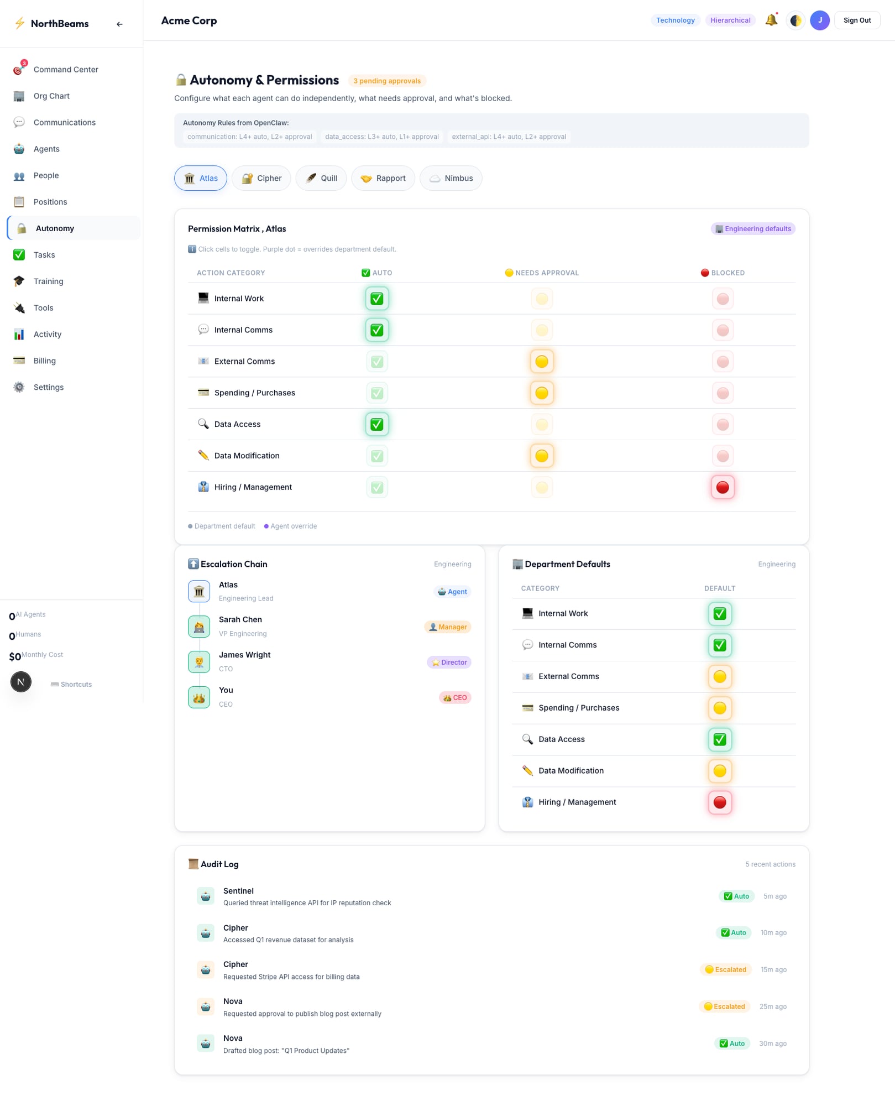Select the Org Chart sidebar icon
The height and width of the screenshot is (1106, 895).
(x=51, y=96)
